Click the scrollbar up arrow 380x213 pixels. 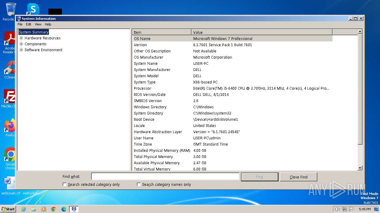pyautogui.click(x=360, y=31)
